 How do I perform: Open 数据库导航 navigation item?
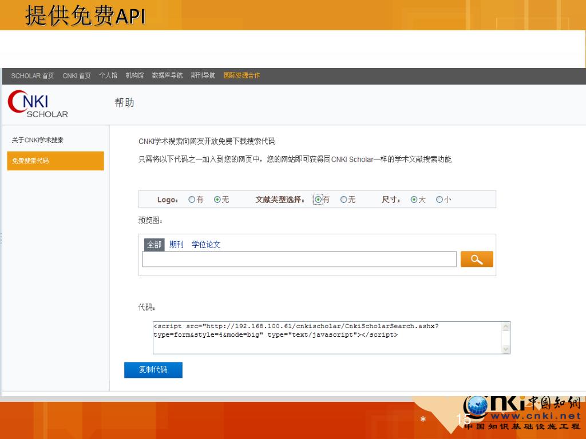[167, 75]
